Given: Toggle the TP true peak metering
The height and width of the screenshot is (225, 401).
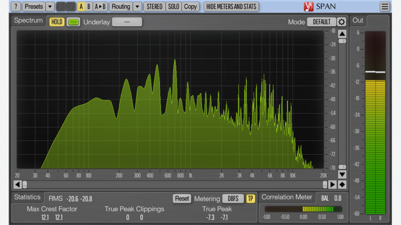Looking at the screenshot, I should (250, 198).
